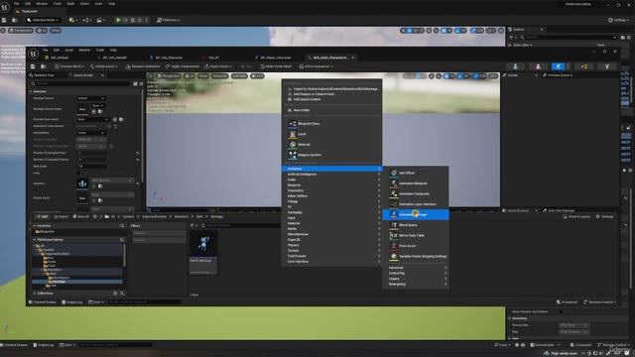Click the Make Static Mesh button

(276, 66)
